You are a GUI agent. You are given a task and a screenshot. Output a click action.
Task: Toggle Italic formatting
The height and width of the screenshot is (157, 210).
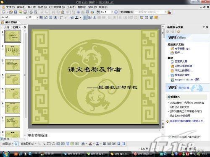click(46, 17)
